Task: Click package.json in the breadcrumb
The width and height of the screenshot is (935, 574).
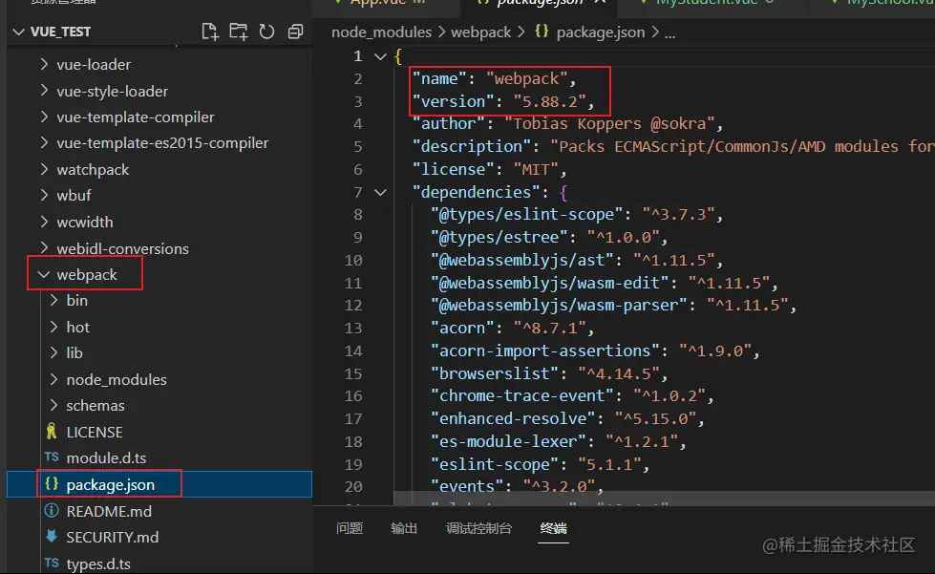Action: pos(600,32)
